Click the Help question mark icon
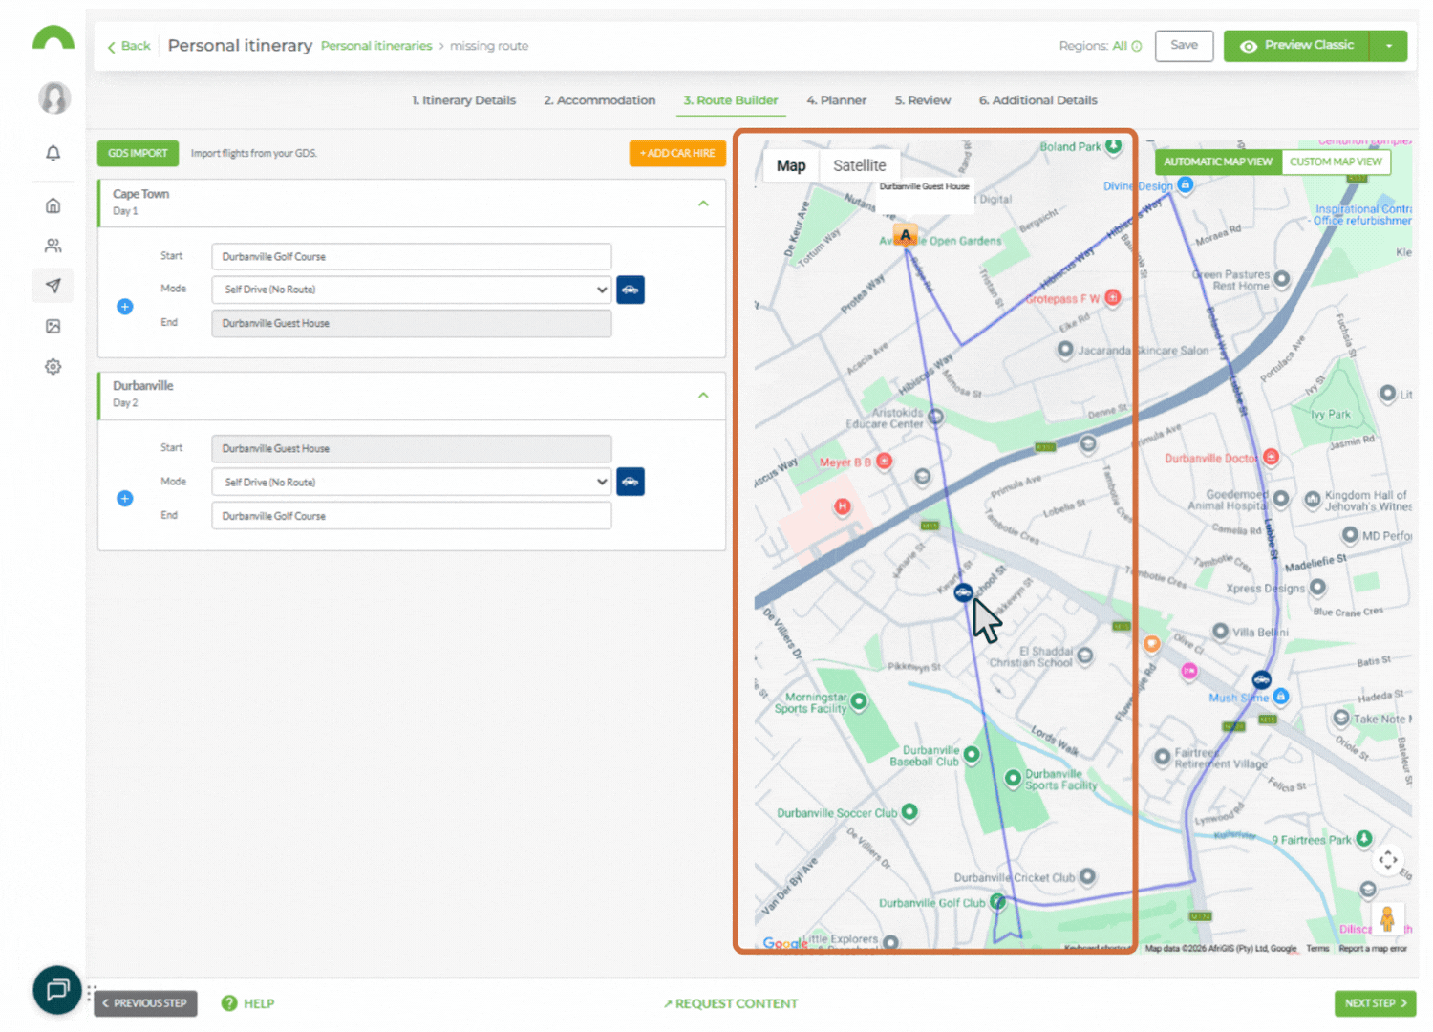 click(229, 1003)
